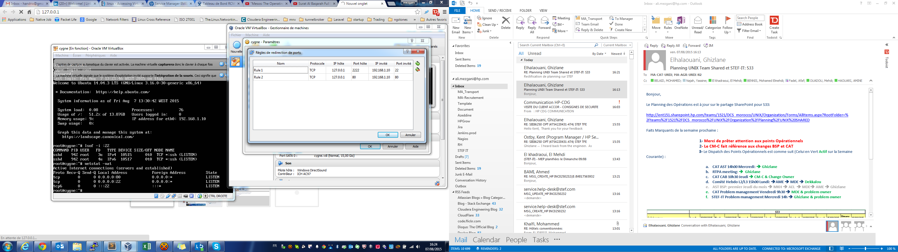The image size is (898, 252).
Task: Collapse the RSS Feeds folder
Action: pos(453,192)
